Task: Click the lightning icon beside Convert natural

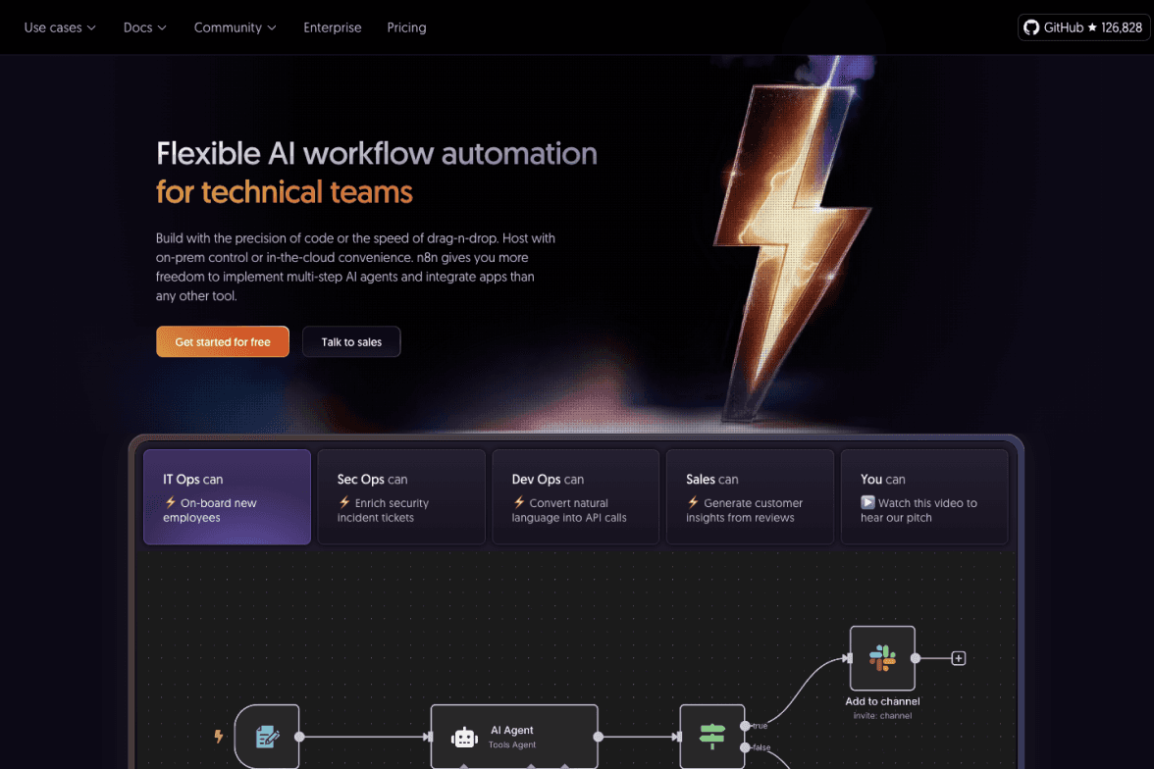Action: coord(519,502)
